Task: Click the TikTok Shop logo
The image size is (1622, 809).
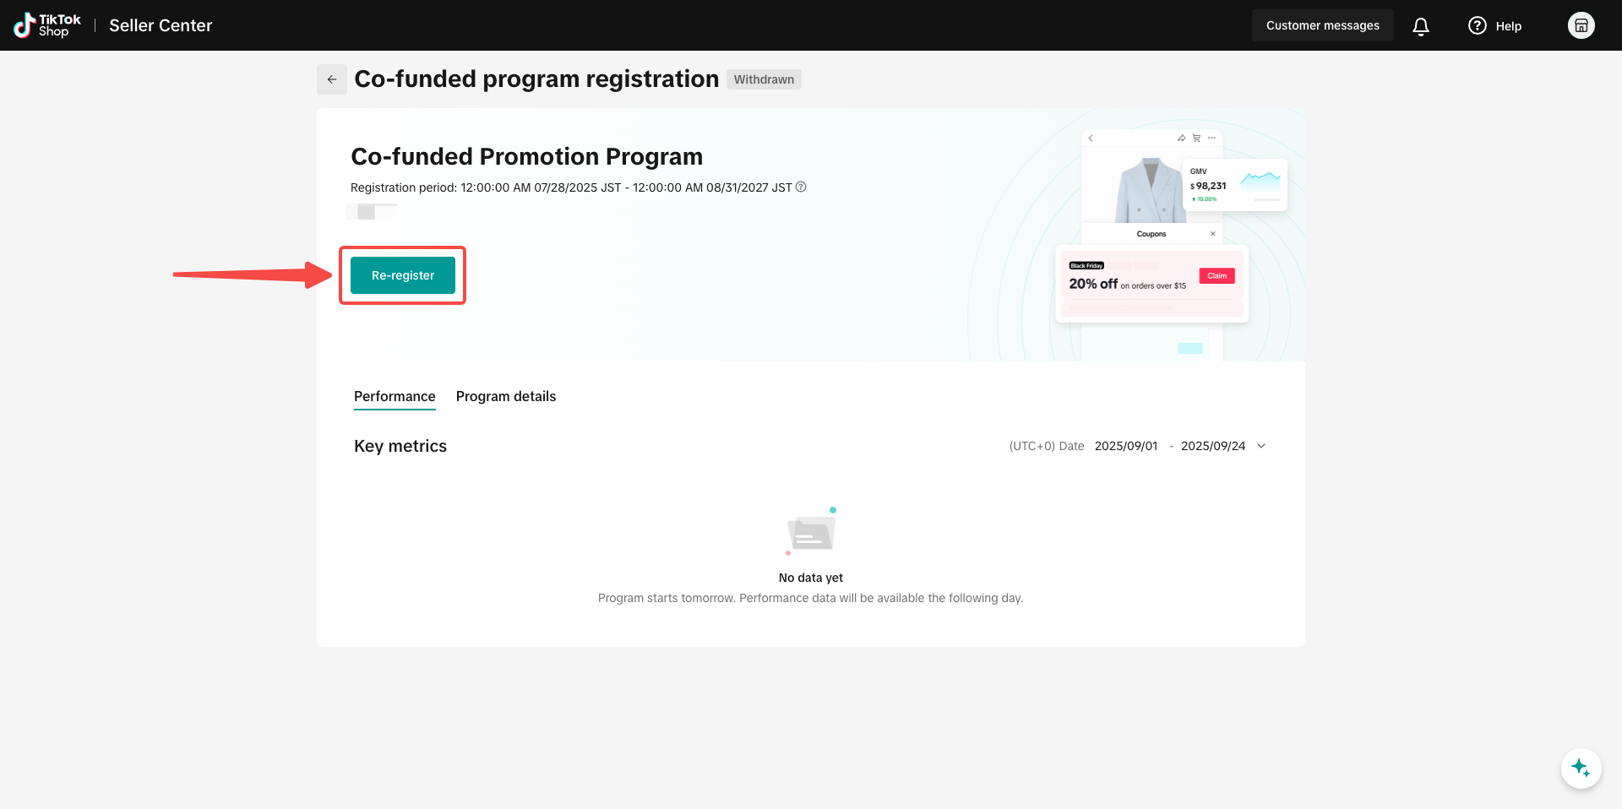Action: coord(47,25)
